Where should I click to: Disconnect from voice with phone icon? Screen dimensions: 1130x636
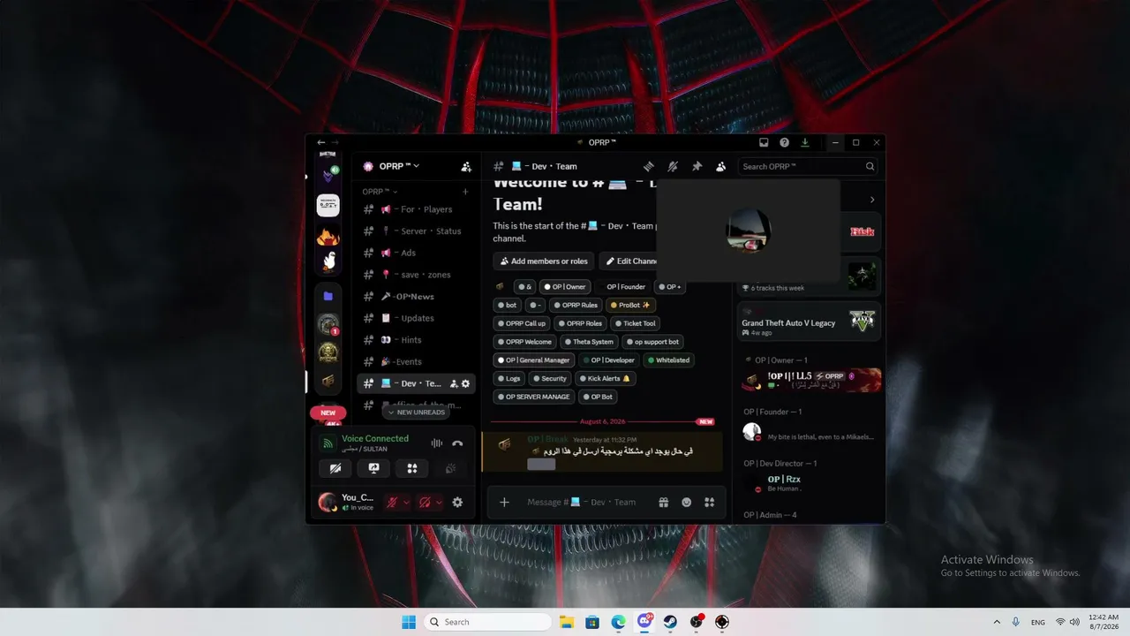[457, 443]
